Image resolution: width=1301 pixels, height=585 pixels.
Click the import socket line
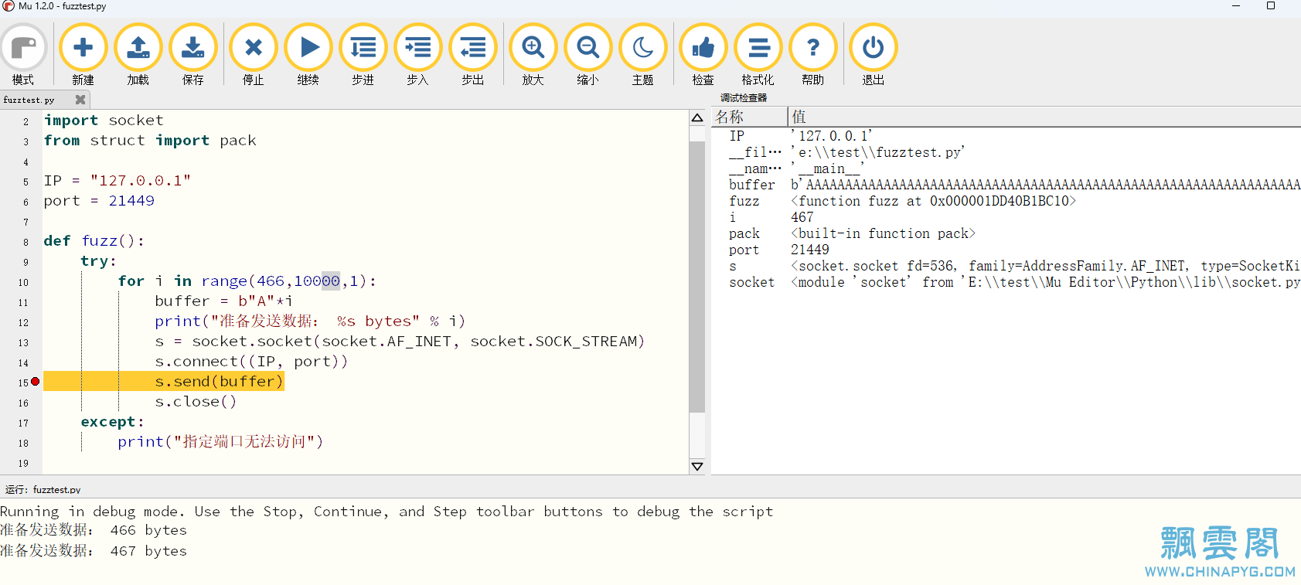(104, 121)
